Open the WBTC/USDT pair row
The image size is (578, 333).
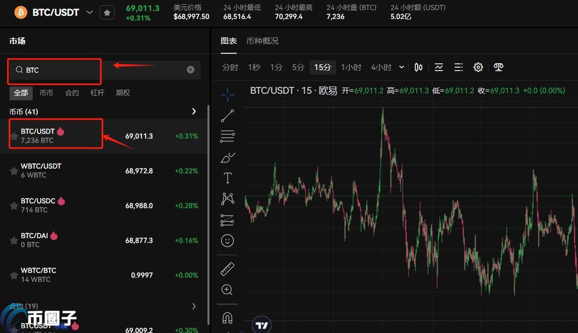[103, 171]
